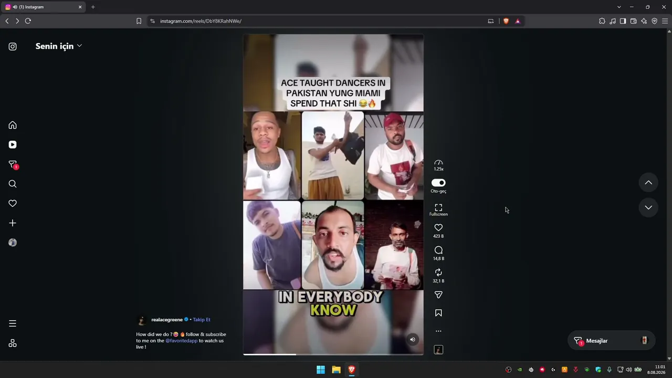Click the Instagram logo in sidebar

[x=13, y=46]
